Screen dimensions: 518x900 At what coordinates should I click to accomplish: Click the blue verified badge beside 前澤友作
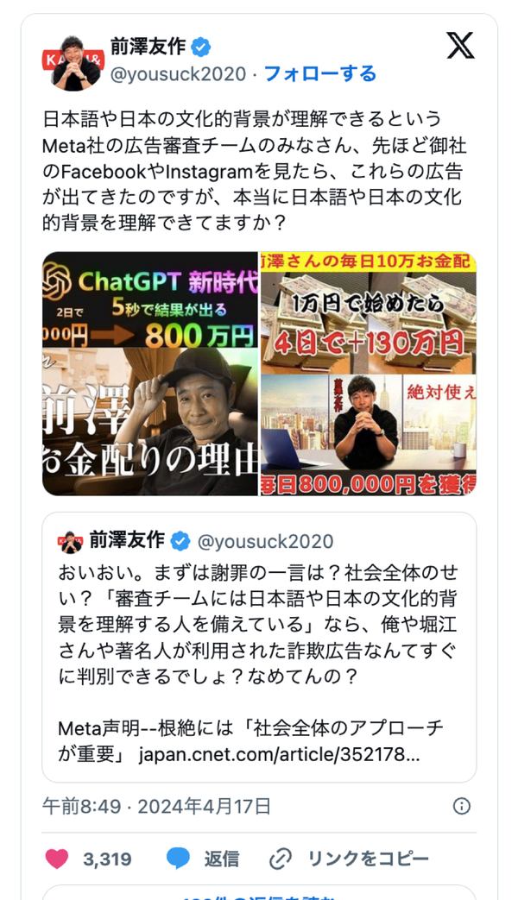click(x=200, y=47)
